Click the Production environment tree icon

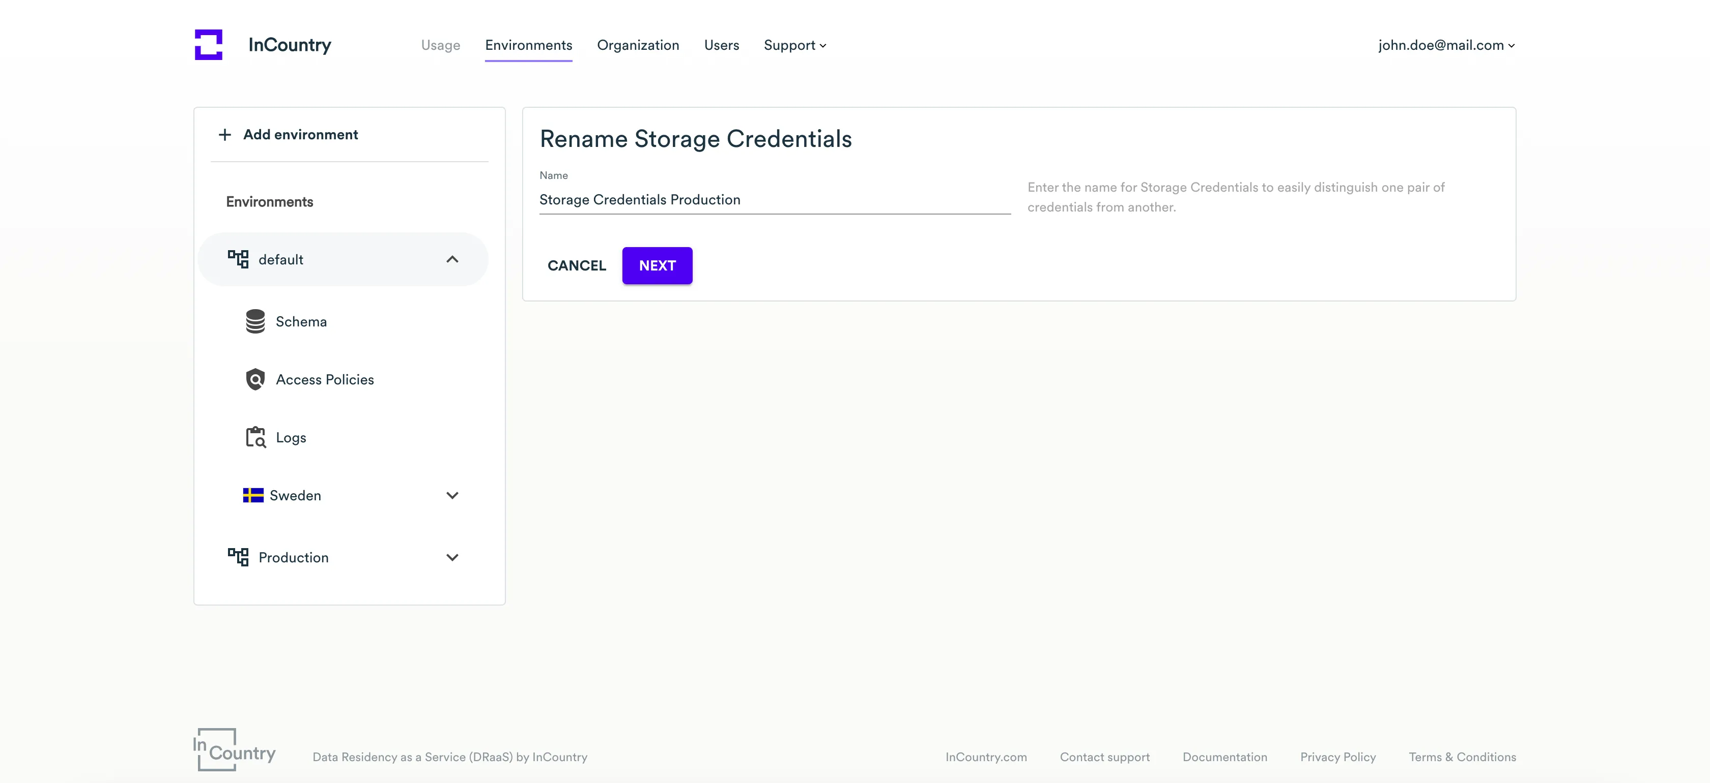[238, 557]
